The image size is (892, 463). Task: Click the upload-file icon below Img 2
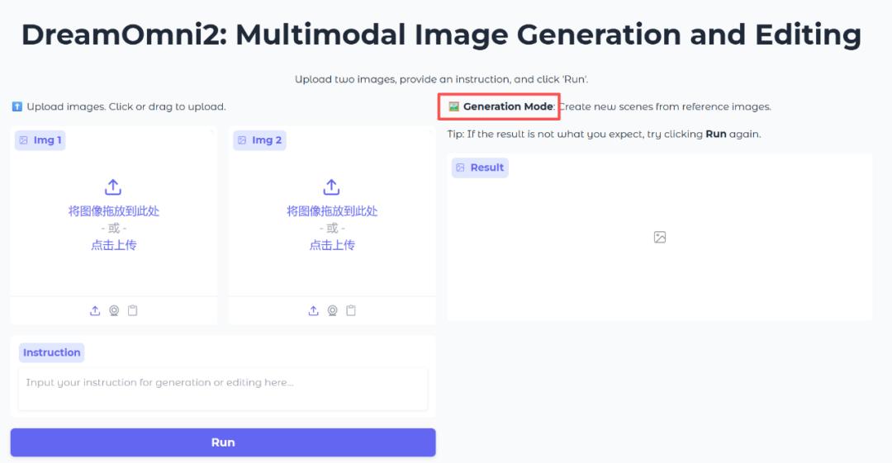pos(313,310)
